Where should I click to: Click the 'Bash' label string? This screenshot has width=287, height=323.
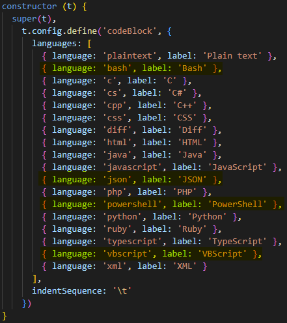coord(192,68)
